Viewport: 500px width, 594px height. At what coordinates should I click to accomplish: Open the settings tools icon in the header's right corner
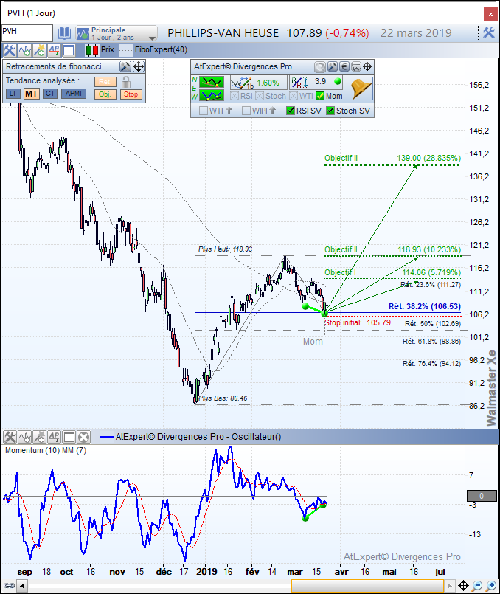489,33
